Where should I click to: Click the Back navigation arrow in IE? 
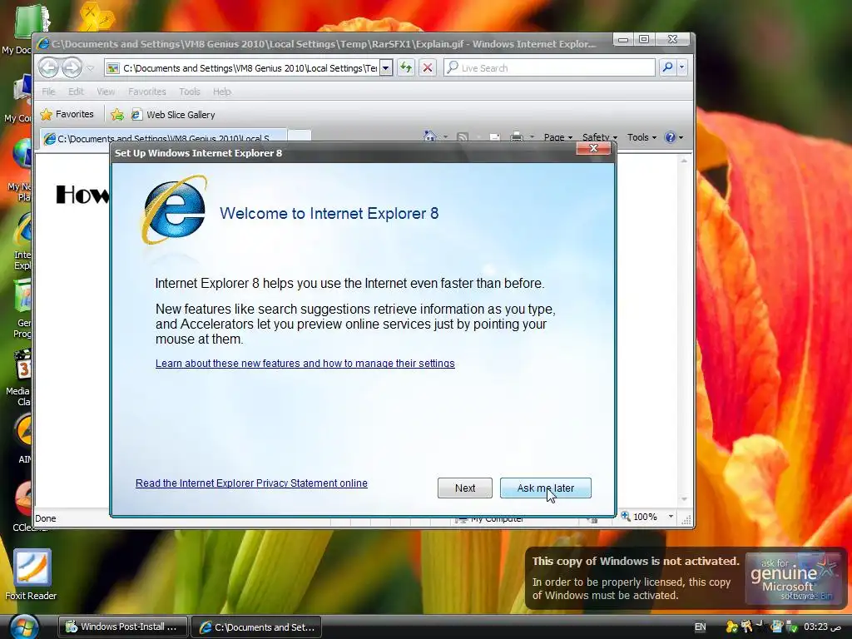pos(48,68)
